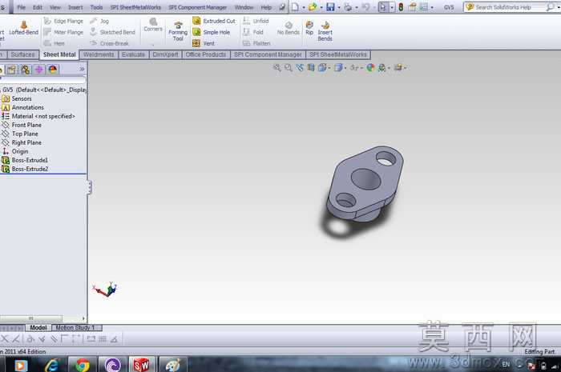Viewport: 561px width, 372px height.
Task: Click the Flatten tool
Action: click(x=256, y=43)
